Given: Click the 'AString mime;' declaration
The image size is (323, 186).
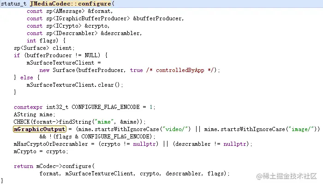Looking at the screenshot, I should [x=34, y=114].
